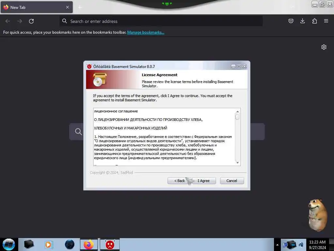Click the License Agreement header title
This screenshot has width=334, height=251.
click(159, 75)
